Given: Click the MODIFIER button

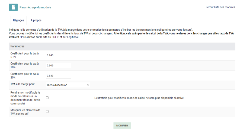Looking at the screenshot, I should click(122, 126).
